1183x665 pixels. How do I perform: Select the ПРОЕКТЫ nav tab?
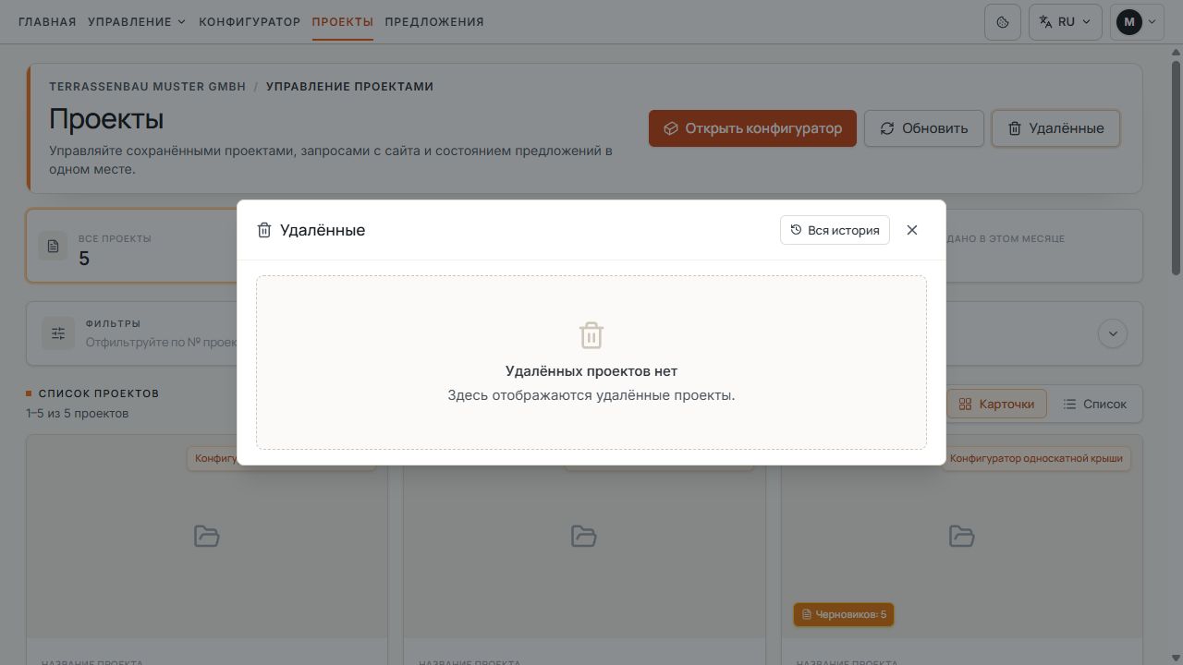click(x=343, y=22)
